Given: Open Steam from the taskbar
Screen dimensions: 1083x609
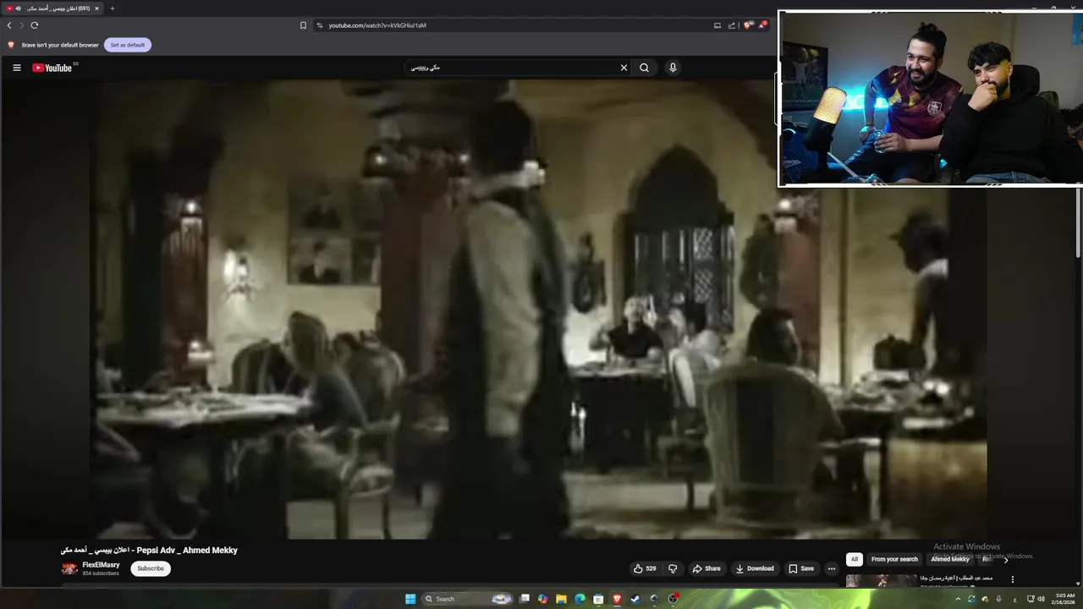Looking at the screenshot, I should click(635, 599).
